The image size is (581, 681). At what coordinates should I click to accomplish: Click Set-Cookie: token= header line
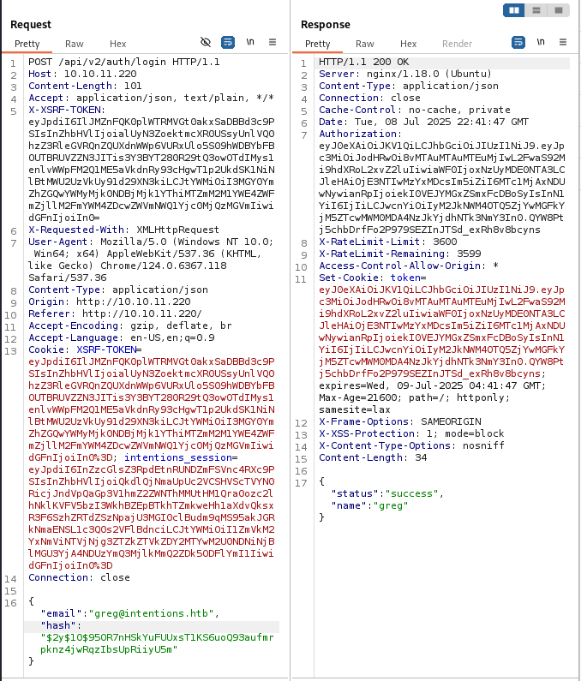(x=373, y=278)
